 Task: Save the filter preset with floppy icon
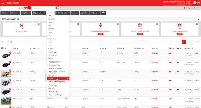(58, 8)
